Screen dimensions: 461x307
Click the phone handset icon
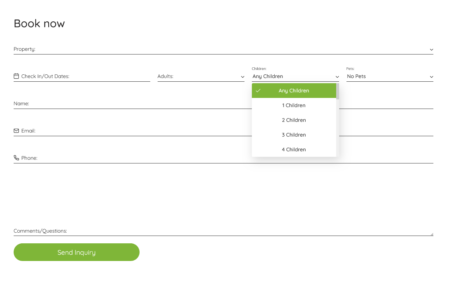tap(16, 158)
